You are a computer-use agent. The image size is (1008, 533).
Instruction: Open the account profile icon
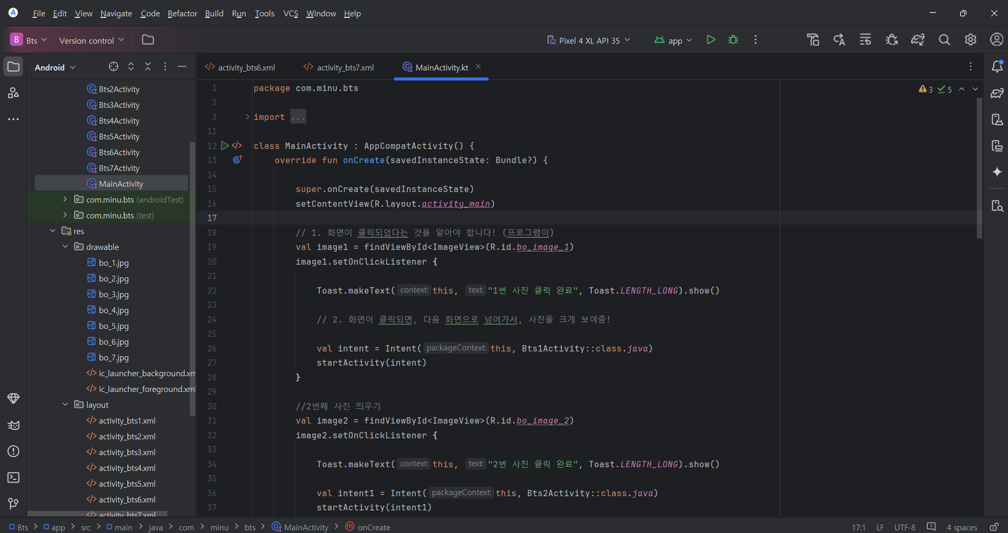[x=996, y=40]
